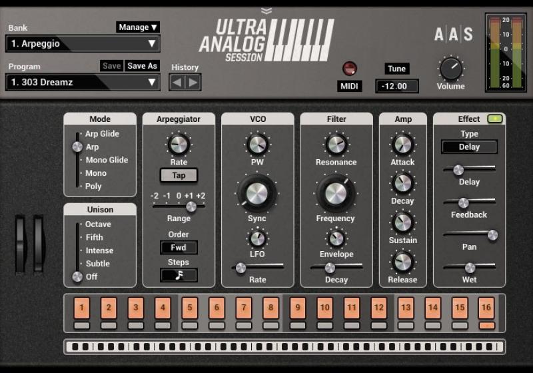Toggle the small button under step 8
The width and height of the screenshot is (533, 373).
[270, 326]
